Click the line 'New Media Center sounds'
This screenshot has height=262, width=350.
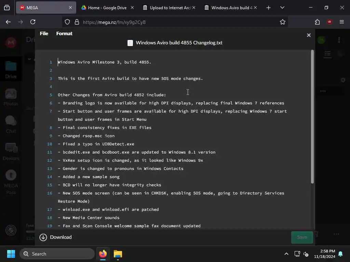pos(89,218)
